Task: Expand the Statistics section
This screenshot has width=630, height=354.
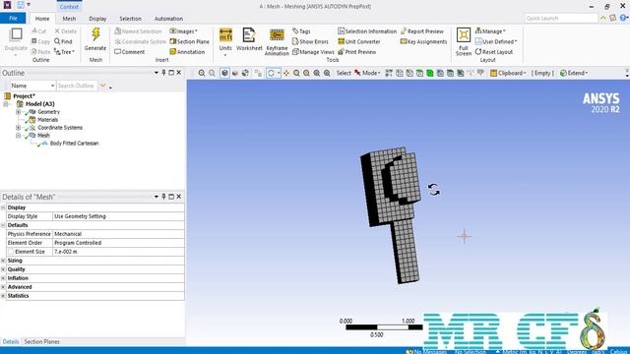Action: pyautogui.click(x=3, y=296)
